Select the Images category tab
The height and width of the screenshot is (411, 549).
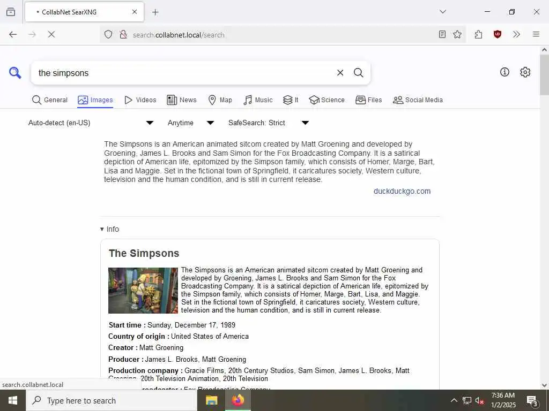pyautogui.click(x=95, y=100)
